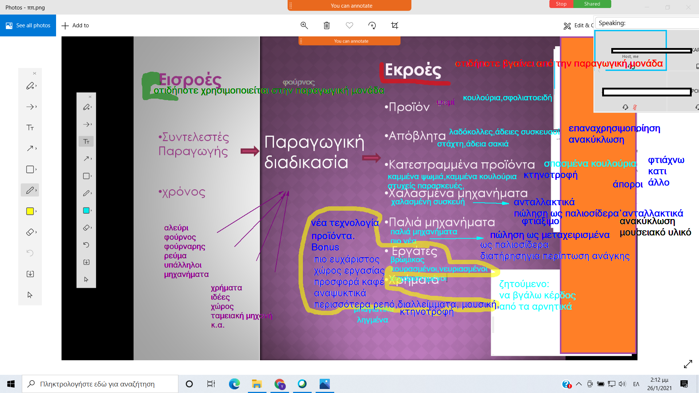
Task: Select the Text tool in outer annotation toolbar
Action: click(x=30, y=128)
